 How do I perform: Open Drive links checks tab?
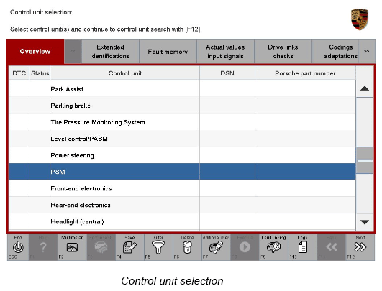point(283,51)
